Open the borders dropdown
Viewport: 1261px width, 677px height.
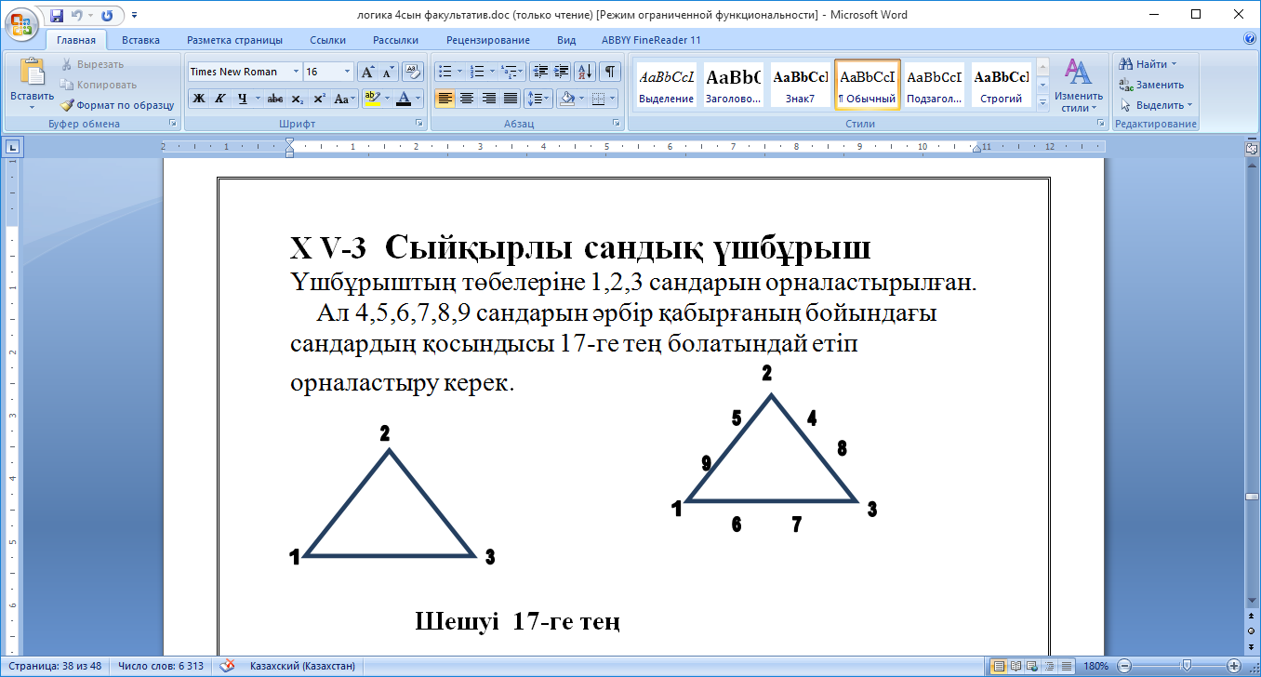tap(603, 99)
